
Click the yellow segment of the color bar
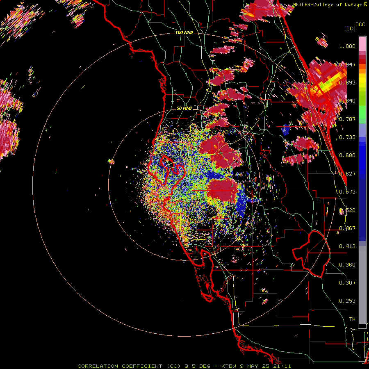coord(362,80)
